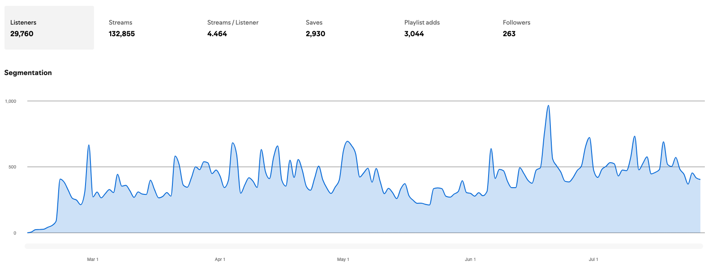Click the Jul 1 axis label
708x273 pixels.
tap(593, 260)
